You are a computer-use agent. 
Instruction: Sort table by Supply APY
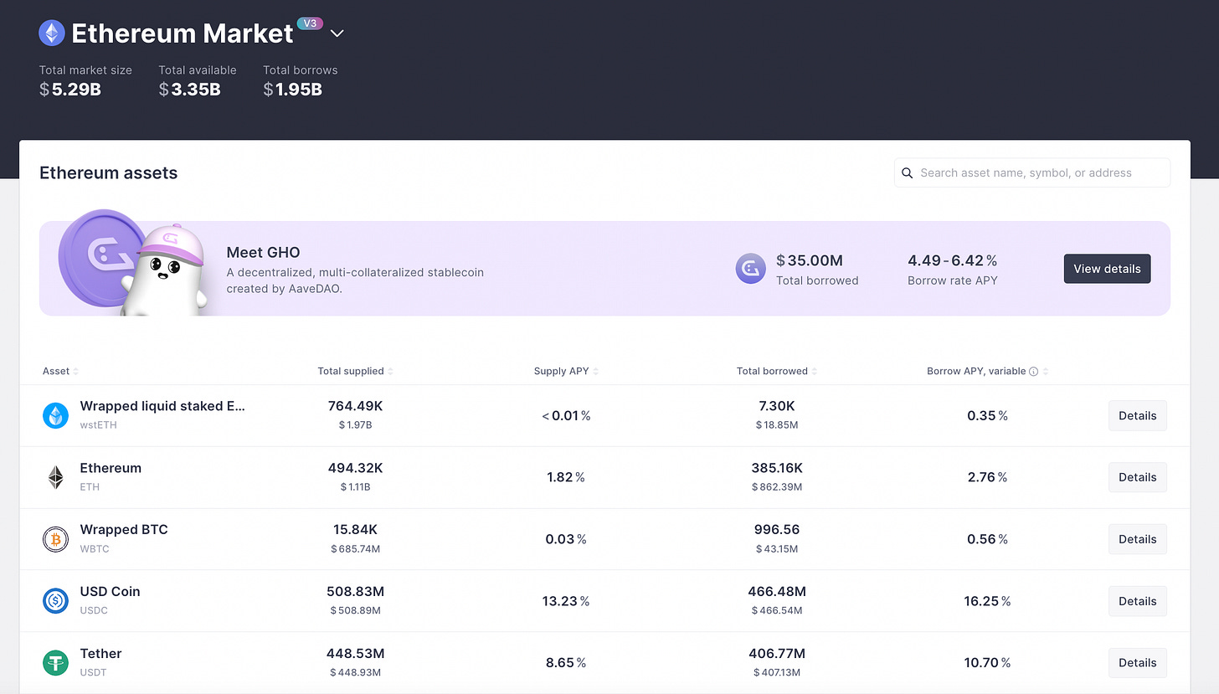coord(566,371)
